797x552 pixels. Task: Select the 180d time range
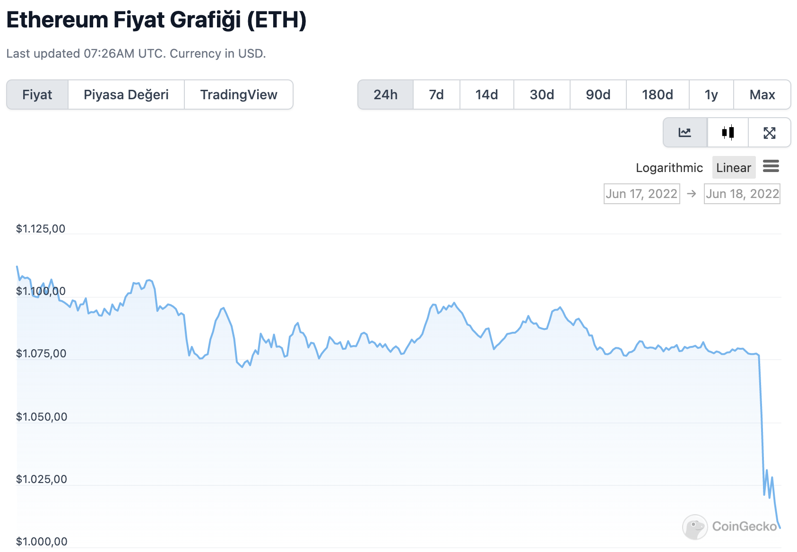(x=658, y=95)
